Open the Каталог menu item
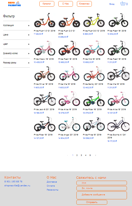The width and height of the screenshot is (132, 206). 47,4
